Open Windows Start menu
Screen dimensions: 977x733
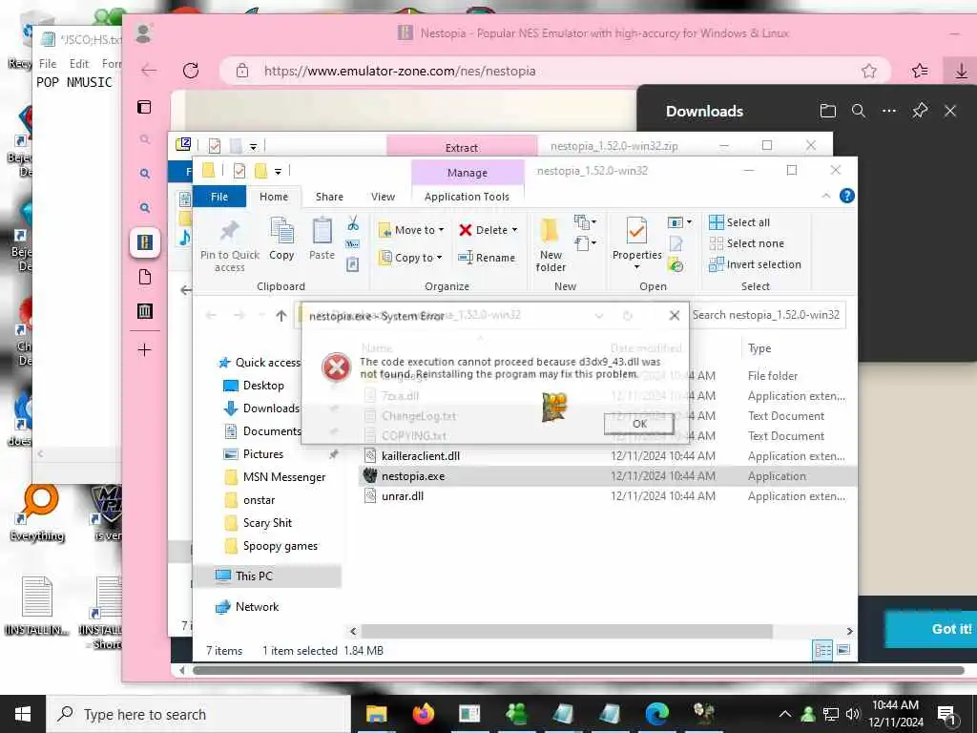pos(23,714)
